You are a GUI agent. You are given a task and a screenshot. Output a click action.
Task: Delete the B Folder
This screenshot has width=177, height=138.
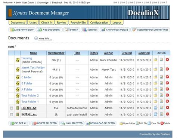click(167, 83)
